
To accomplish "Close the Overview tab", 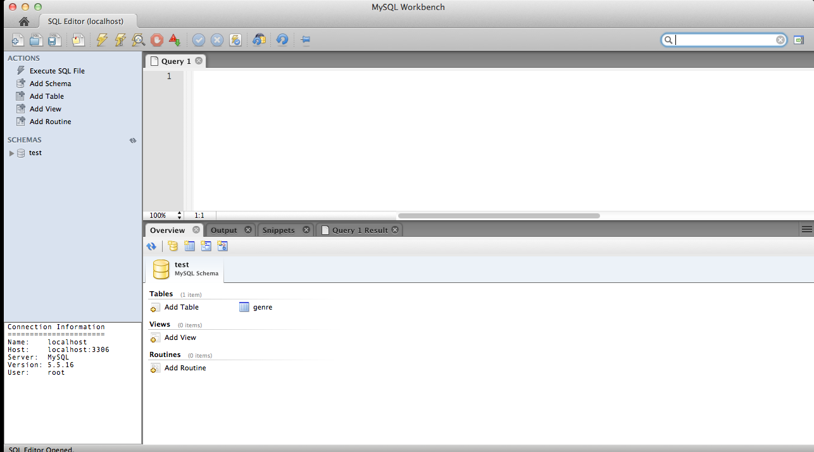I will 196,230.
